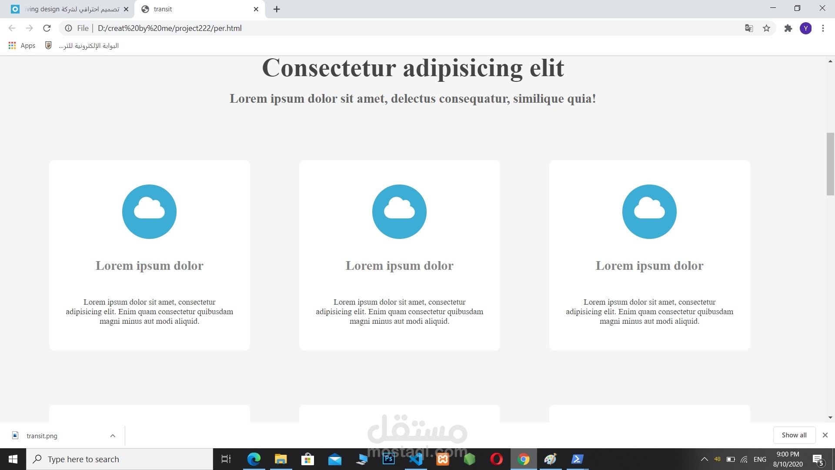Image resolution: width=835 pixels, height=470 pixels.
Task: Click Show all downloads button
Action: (794, 435)
